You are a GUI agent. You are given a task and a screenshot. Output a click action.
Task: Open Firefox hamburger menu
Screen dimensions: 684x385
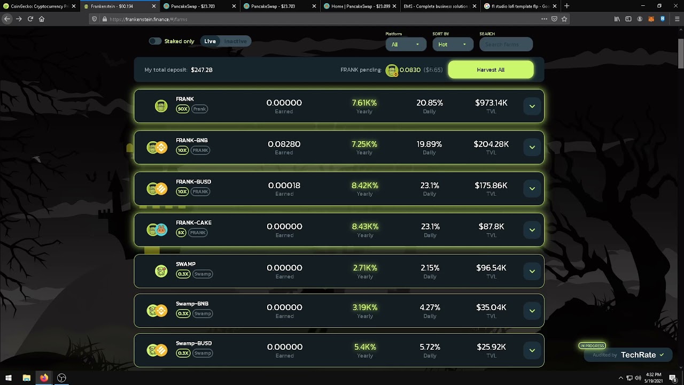coord(676,19)
